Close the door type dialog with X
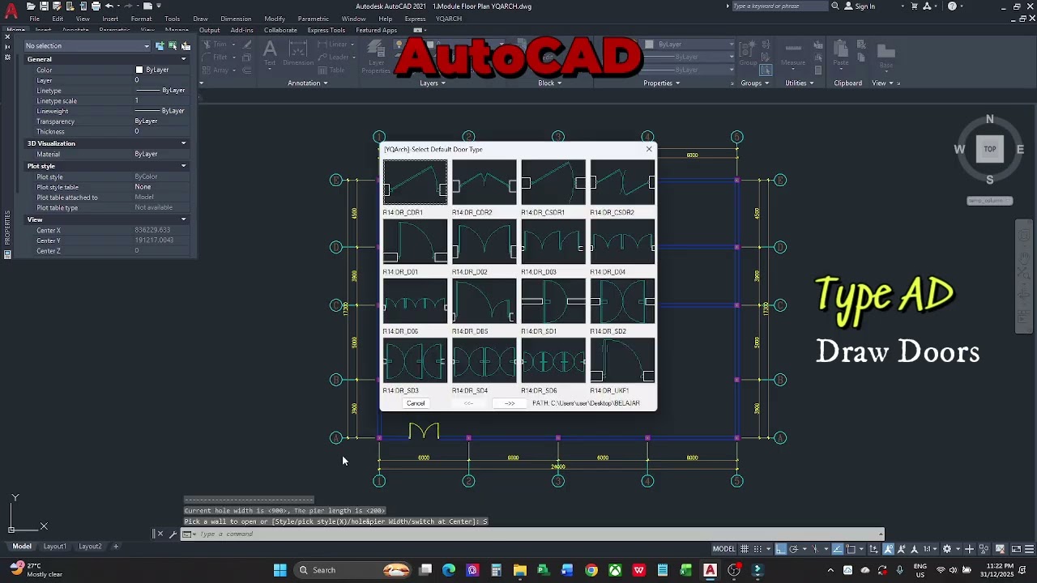This screenshot has width=1037, height=583. point(649,149)
